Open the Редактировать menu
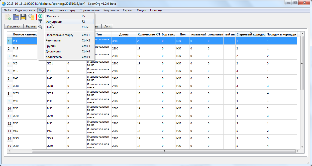Image resolution: width=312 pixels, height=166 pixels. tap(25, 10)
